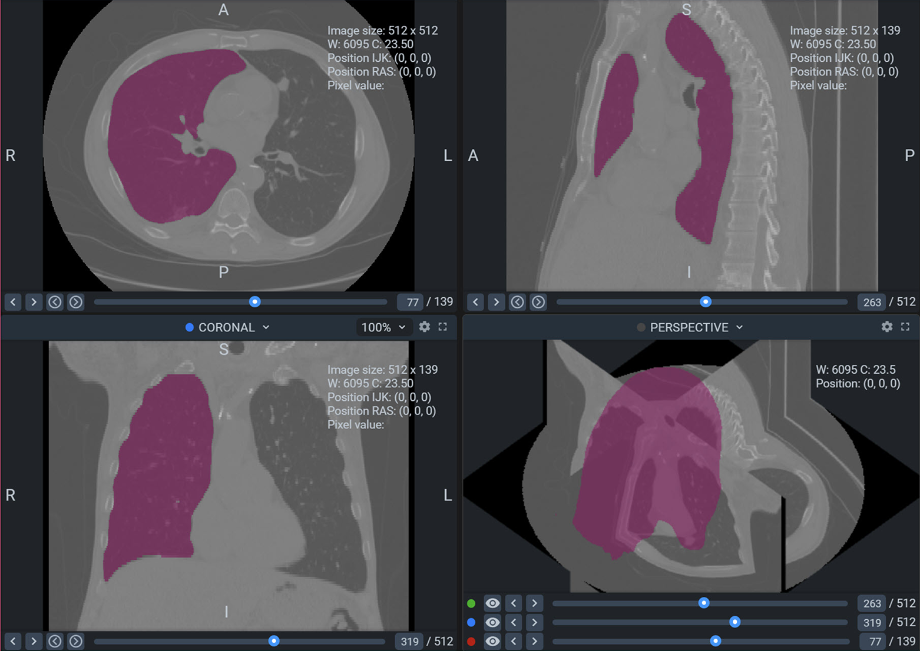The width and height of the screenshot is (920, 651).
Task: Toggle the red plane eye icon
Action: click(x=492, y=641)
